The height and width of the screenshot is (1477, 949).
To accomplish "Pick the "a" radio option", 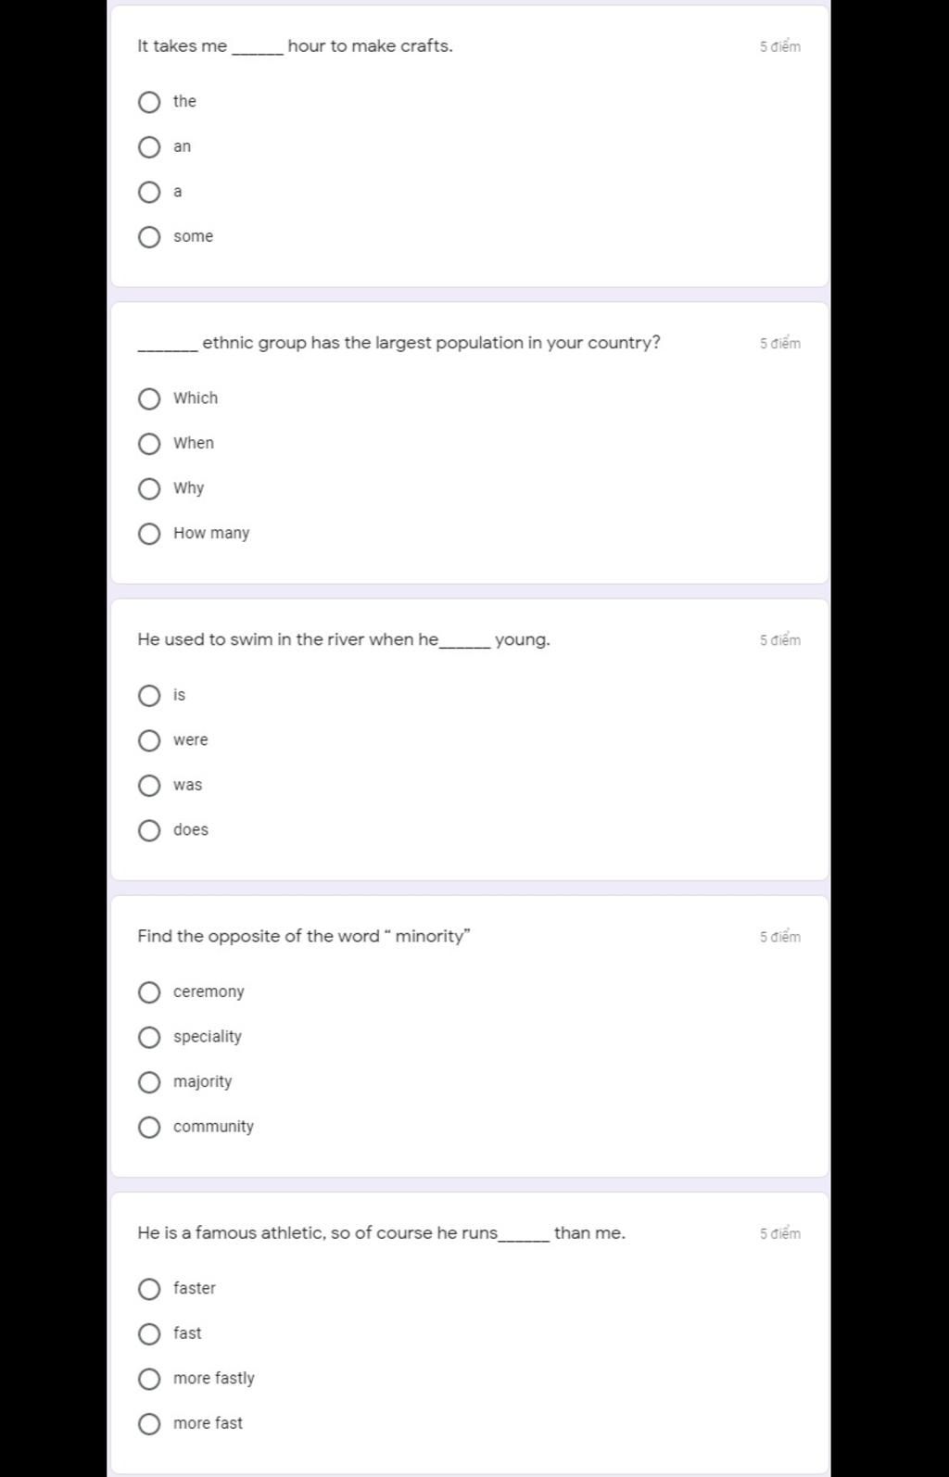I will [x=149, y=193].
